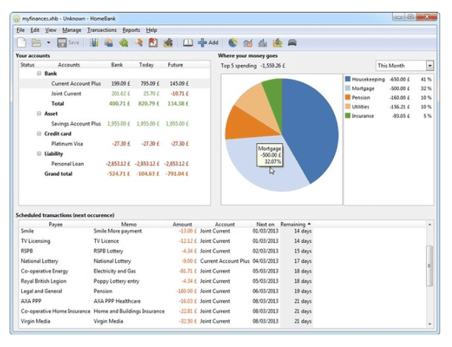
Task: Select the Joint Current account row
Action: click(114, 94)
